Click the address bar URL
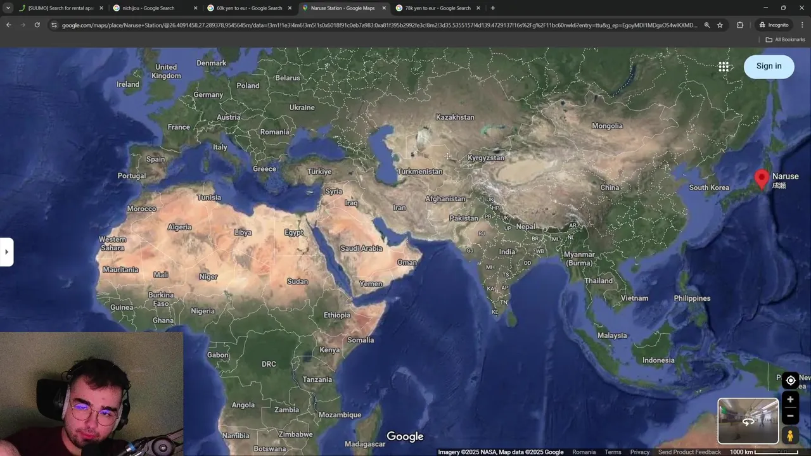811x456 pixels. 380,25
